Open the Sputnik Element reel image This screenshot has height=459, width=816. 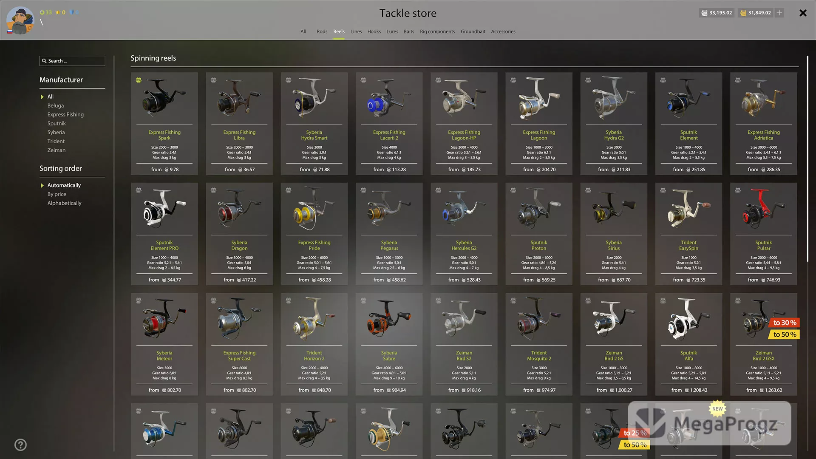click(688, 98)
